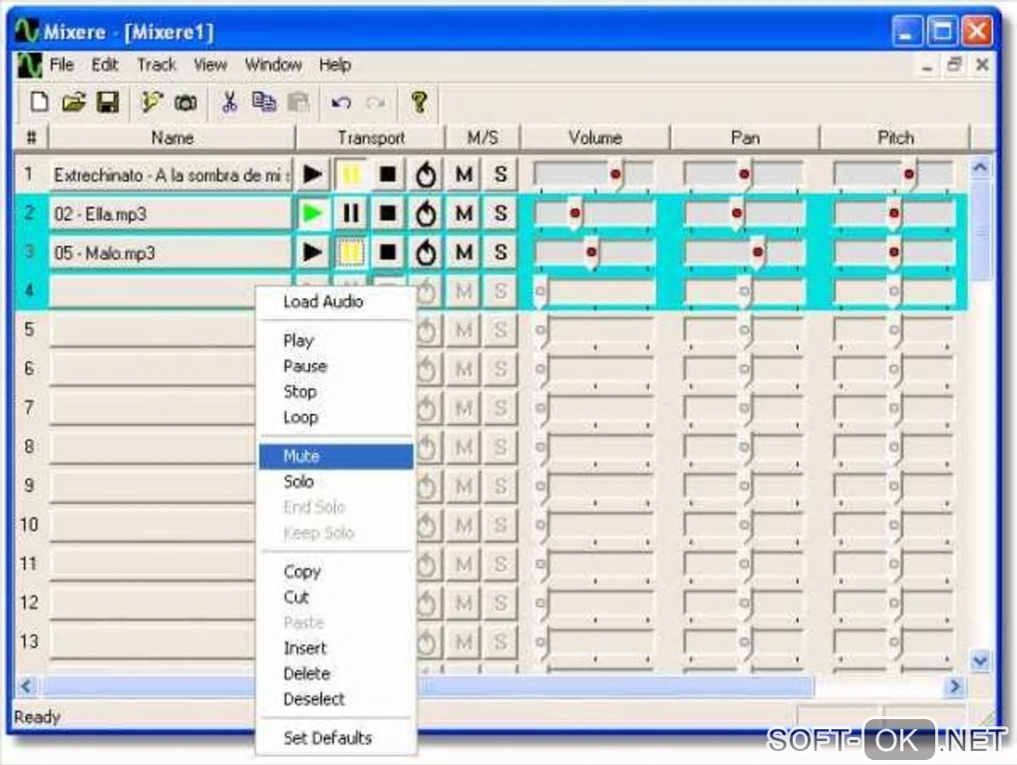Choose Insert from the context menu
Image resolution: width=1017 pixels, height=765 pixels.
336,648
